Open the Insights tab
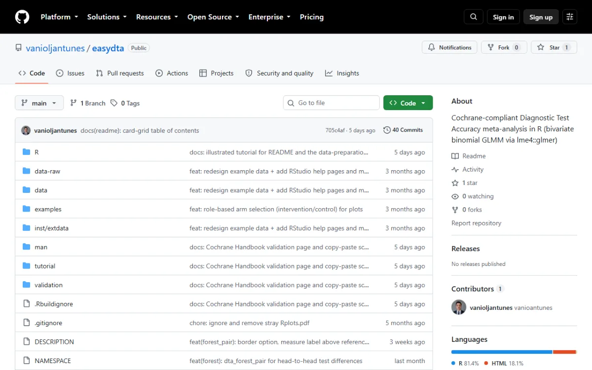Viewport: 592px width, 370px height. 342,73
